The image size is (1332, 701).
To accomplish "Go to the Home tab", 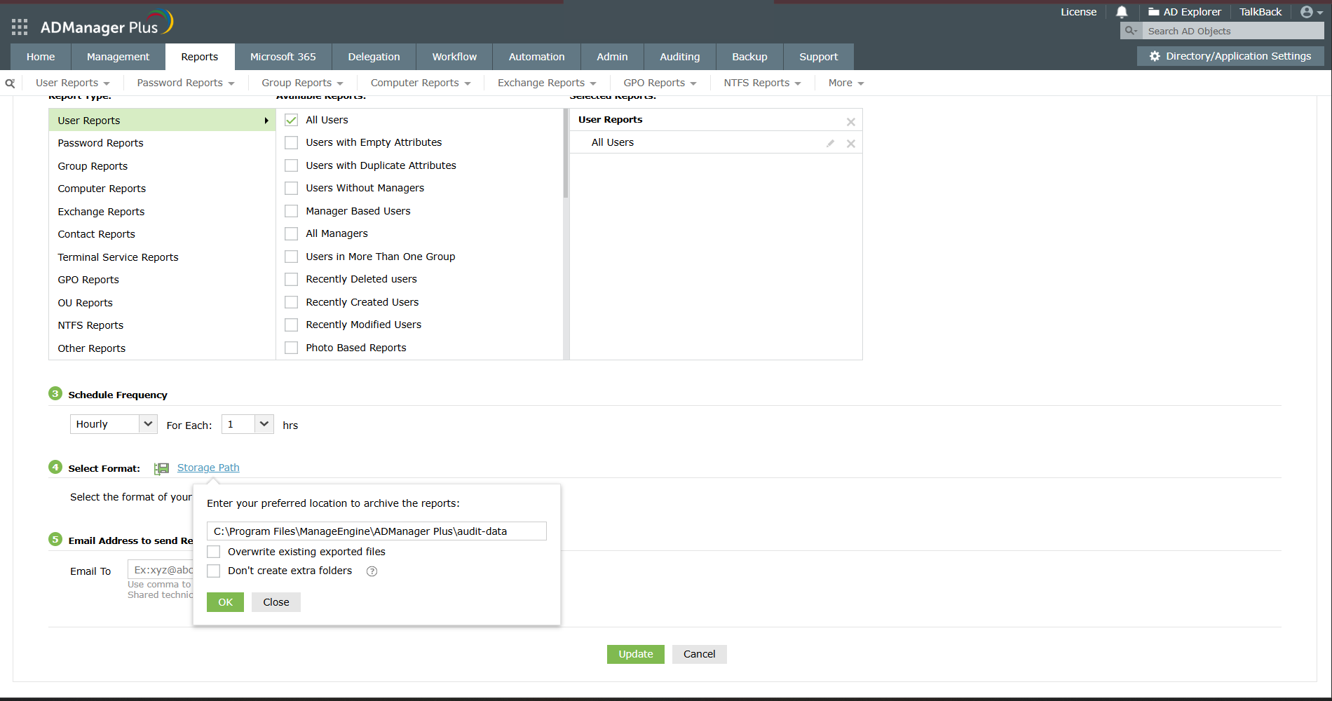I will pyautogui.click(x=41, y=57).
